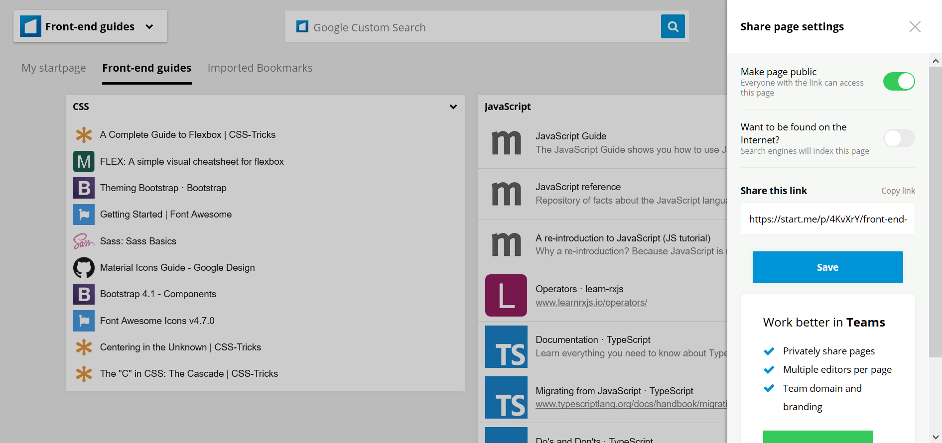Click the asterisk icon for Complete Guide to Flexbox
This screenshot has width=942, height=443.
click(x=84, y=135)
